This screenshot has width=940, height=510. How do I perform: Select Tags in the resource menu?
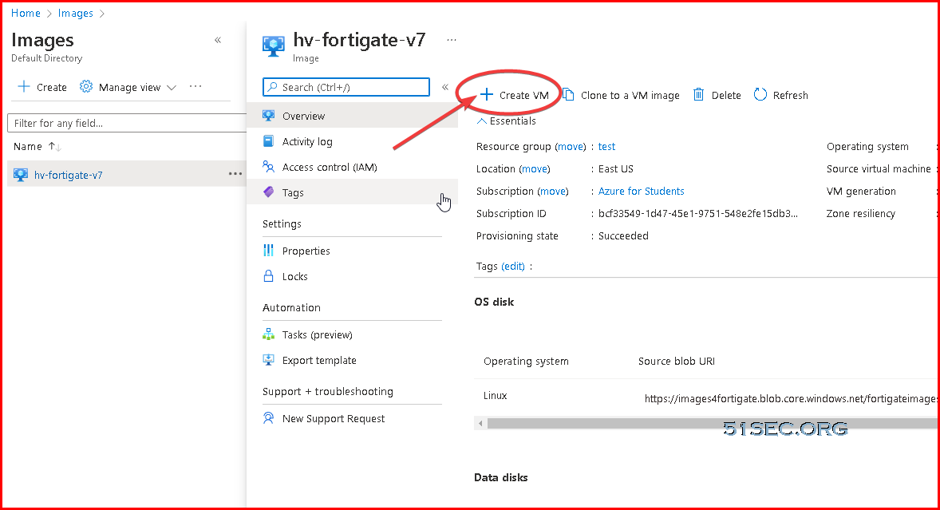(352, 192)
